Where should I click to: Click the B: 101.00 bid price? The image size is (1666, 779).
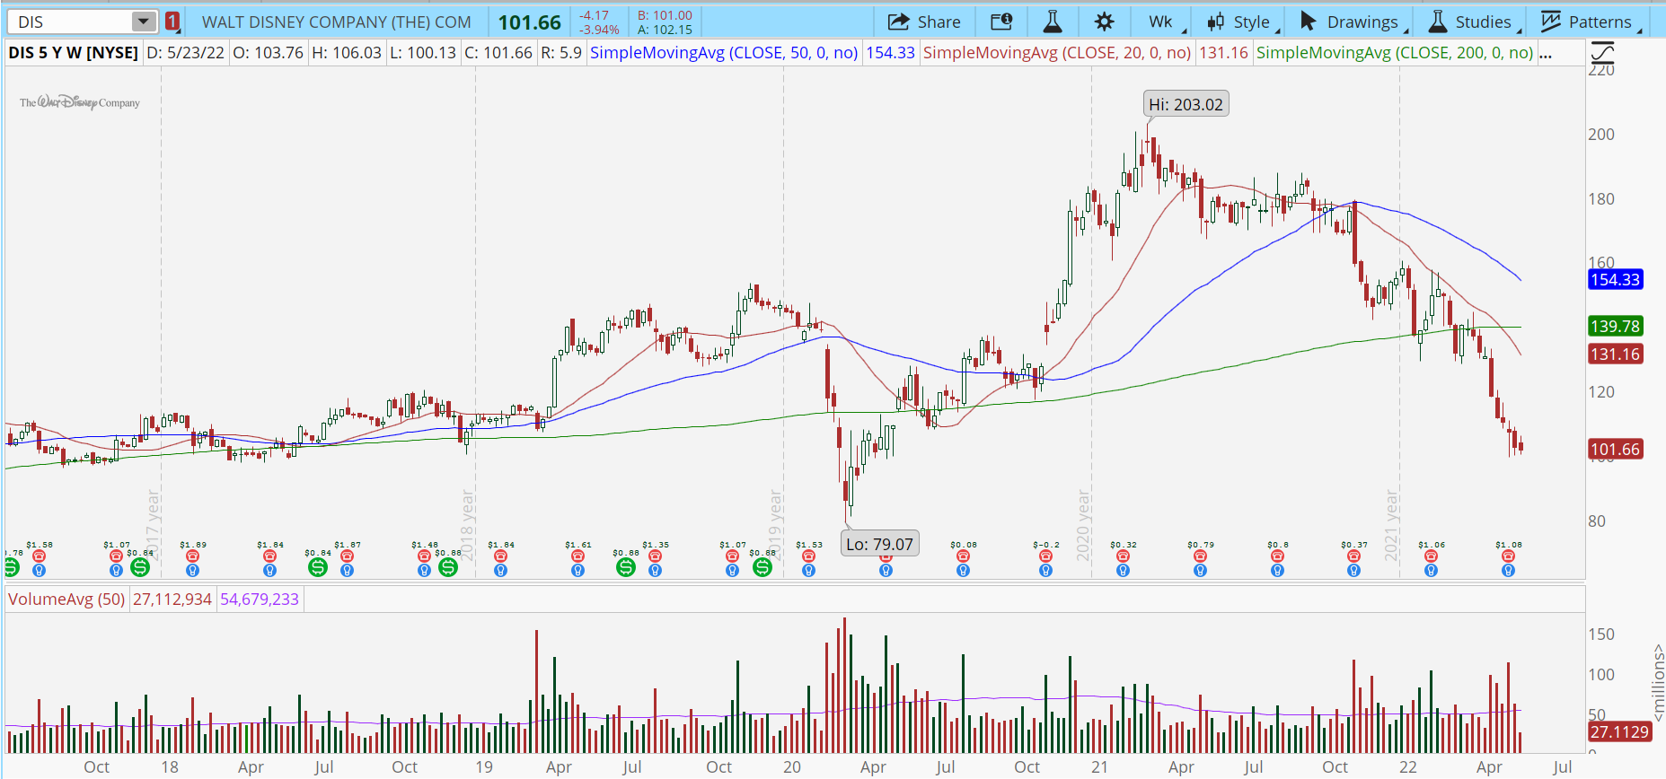(665, 15)
